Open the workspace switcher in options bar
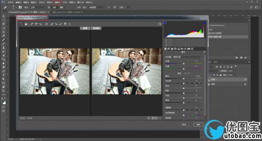The height and width of the screenshot is (141, 262). [256, 7]
